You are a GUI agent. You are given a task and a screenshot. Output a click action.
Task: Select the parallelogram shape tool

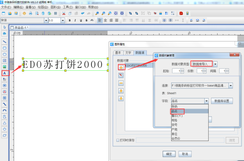pos(4,135)
